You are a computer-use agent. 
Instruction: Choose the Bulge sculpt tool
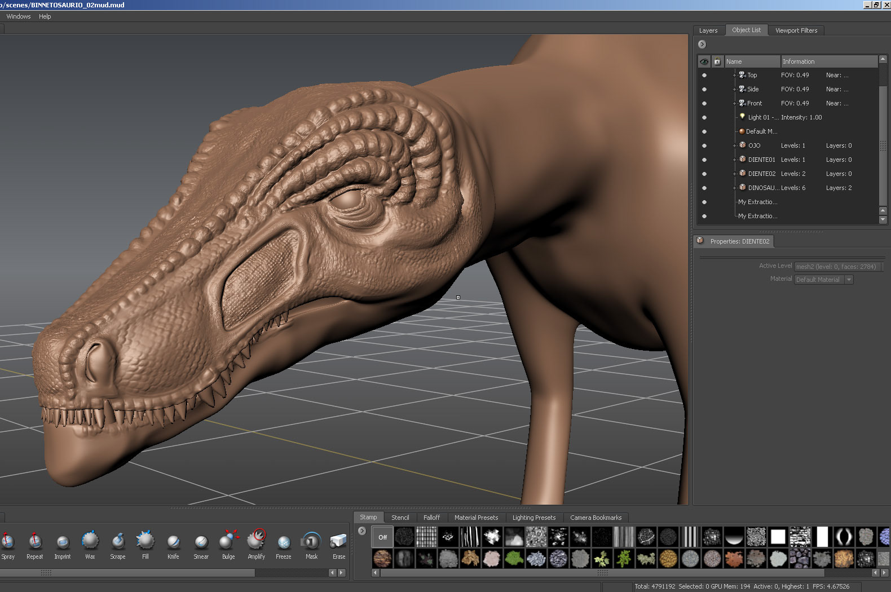(x=228, y=542)
